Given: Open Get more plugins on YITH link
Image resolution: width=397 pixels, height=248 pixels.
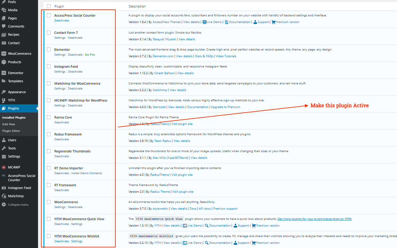Looking at the screenshot, I should 315,219.
